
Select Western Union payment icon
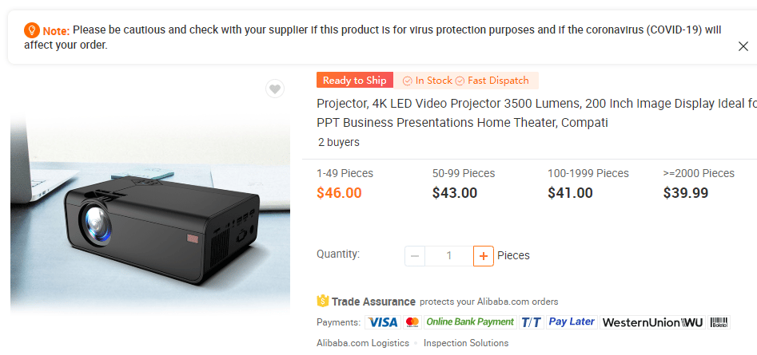(x=653, y=322)
